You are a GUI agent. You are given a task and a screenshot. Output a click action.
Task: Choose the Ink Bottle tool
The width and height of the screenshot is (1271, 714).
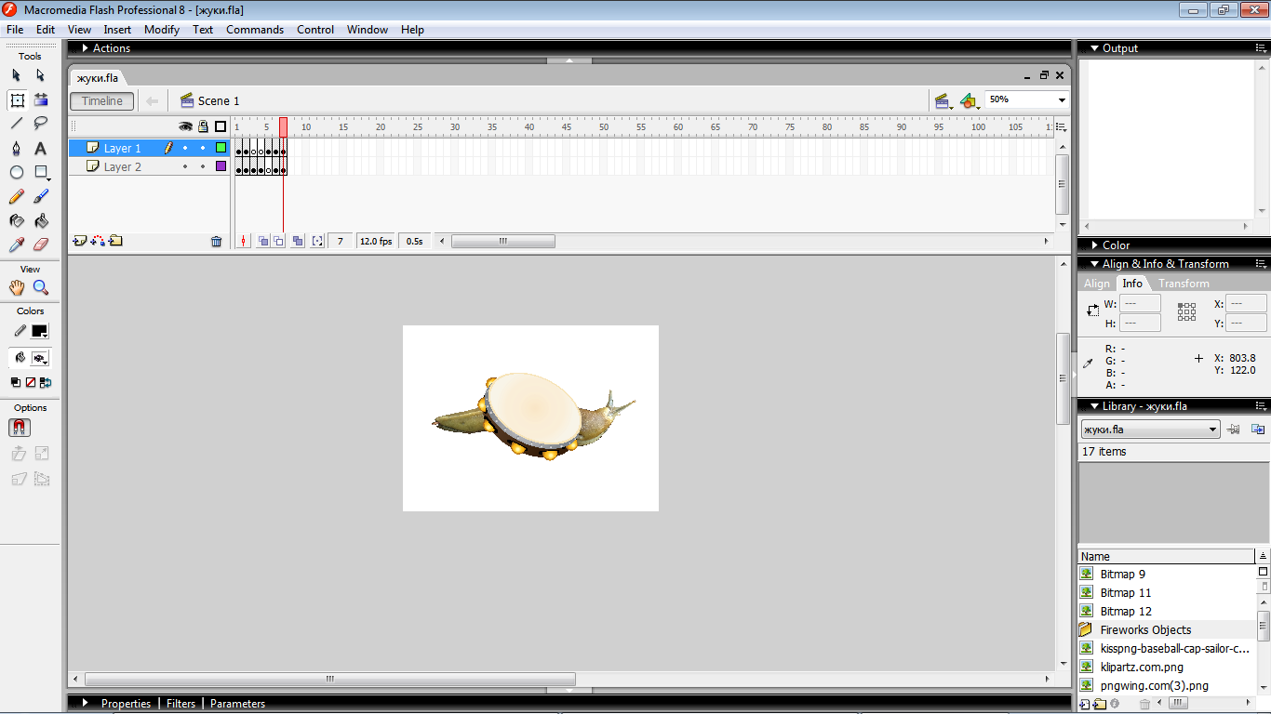click(17, 220)
